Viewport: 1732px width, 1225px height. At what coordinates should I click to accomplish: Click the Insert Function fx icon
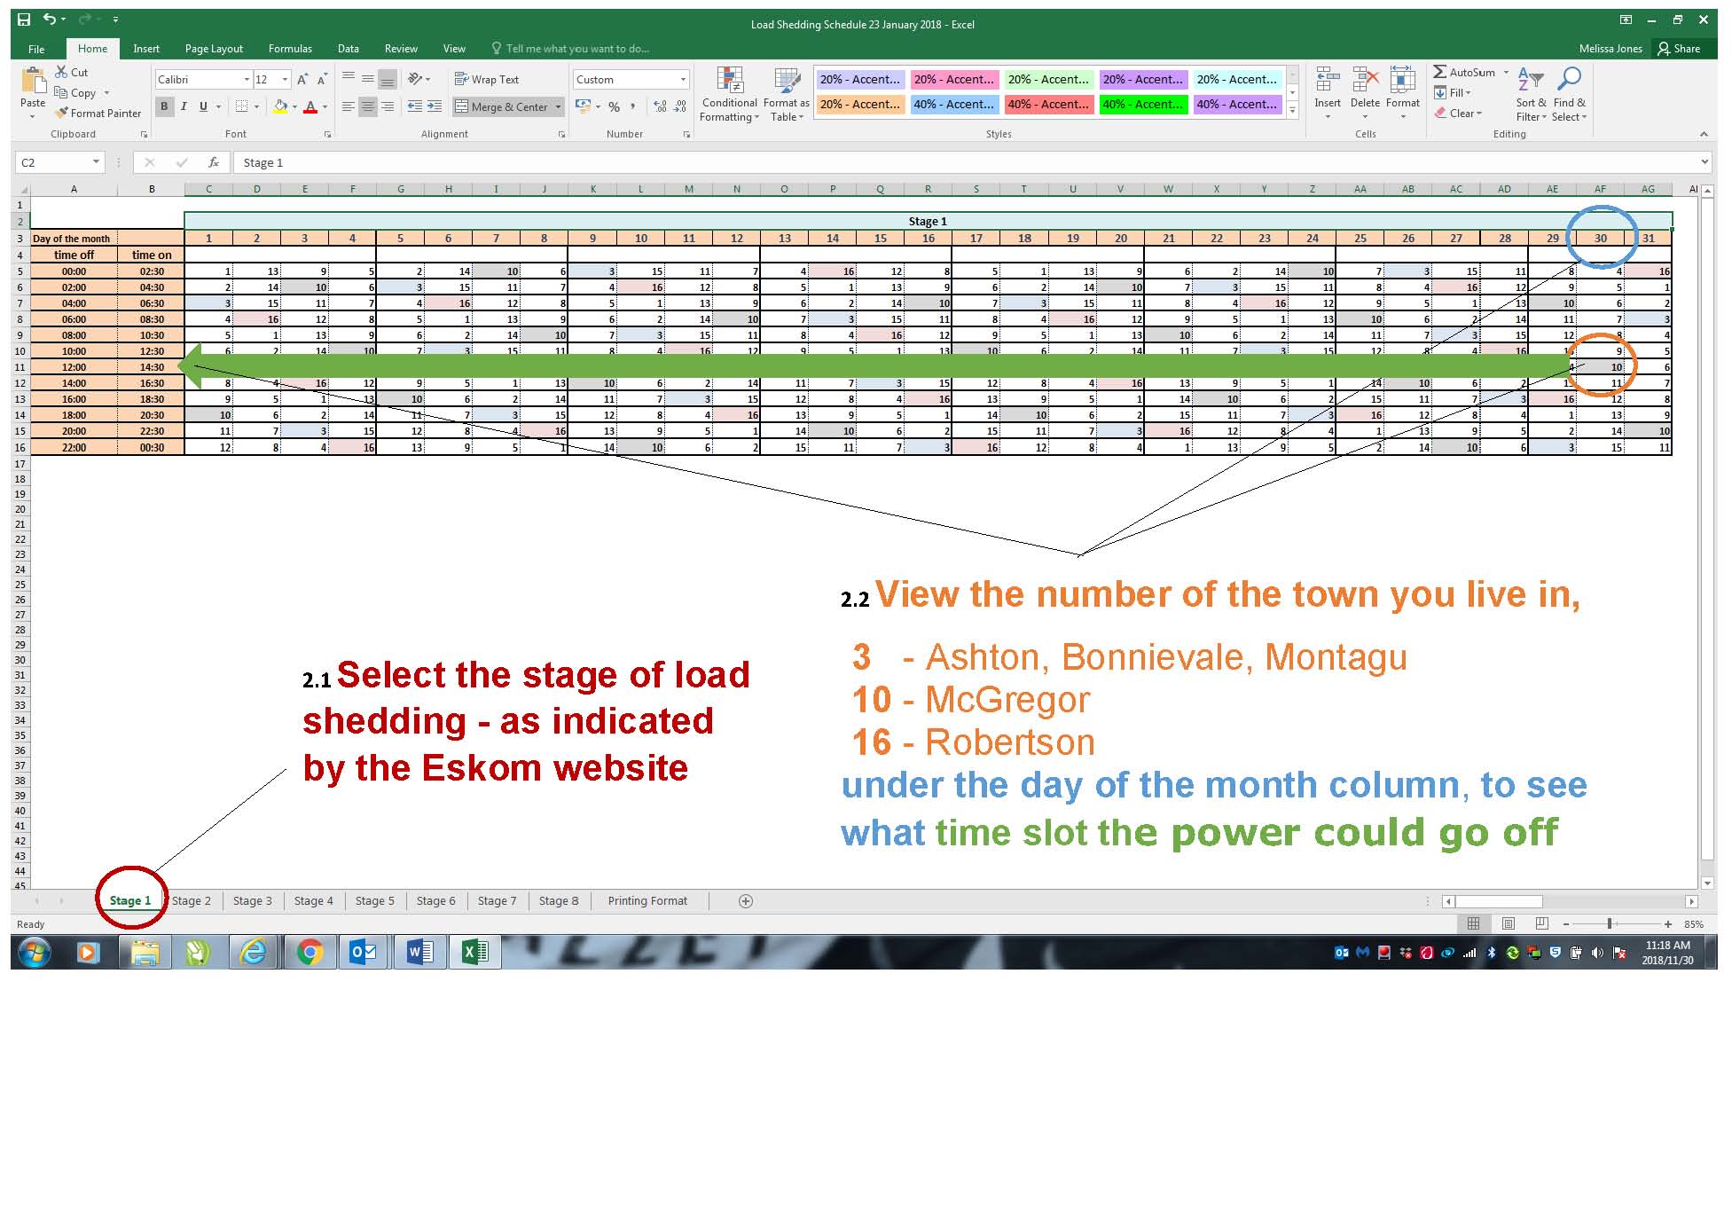(214, 162)
